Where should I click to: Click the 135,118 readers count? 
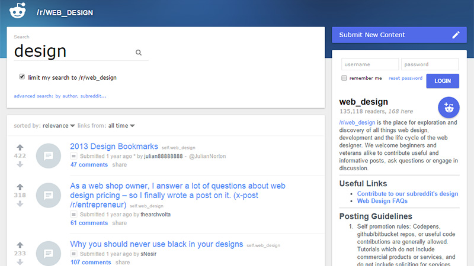362,111
